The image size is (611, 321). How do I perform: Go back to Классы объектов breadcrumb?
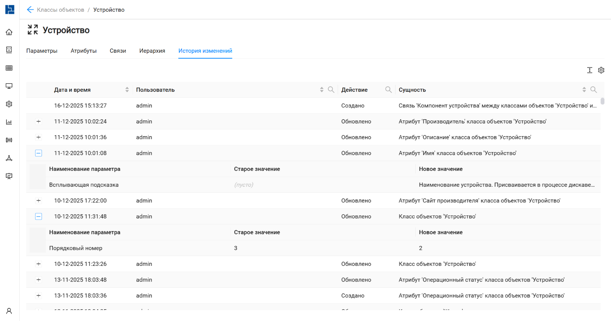click(x=60, y=10)
